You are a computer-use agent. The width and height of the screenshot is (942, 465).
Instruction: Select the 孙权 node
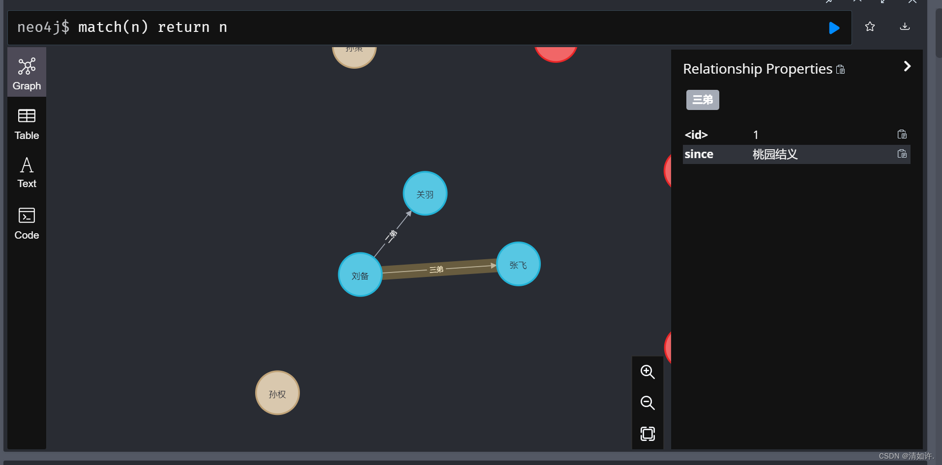(x=277, y=393)
